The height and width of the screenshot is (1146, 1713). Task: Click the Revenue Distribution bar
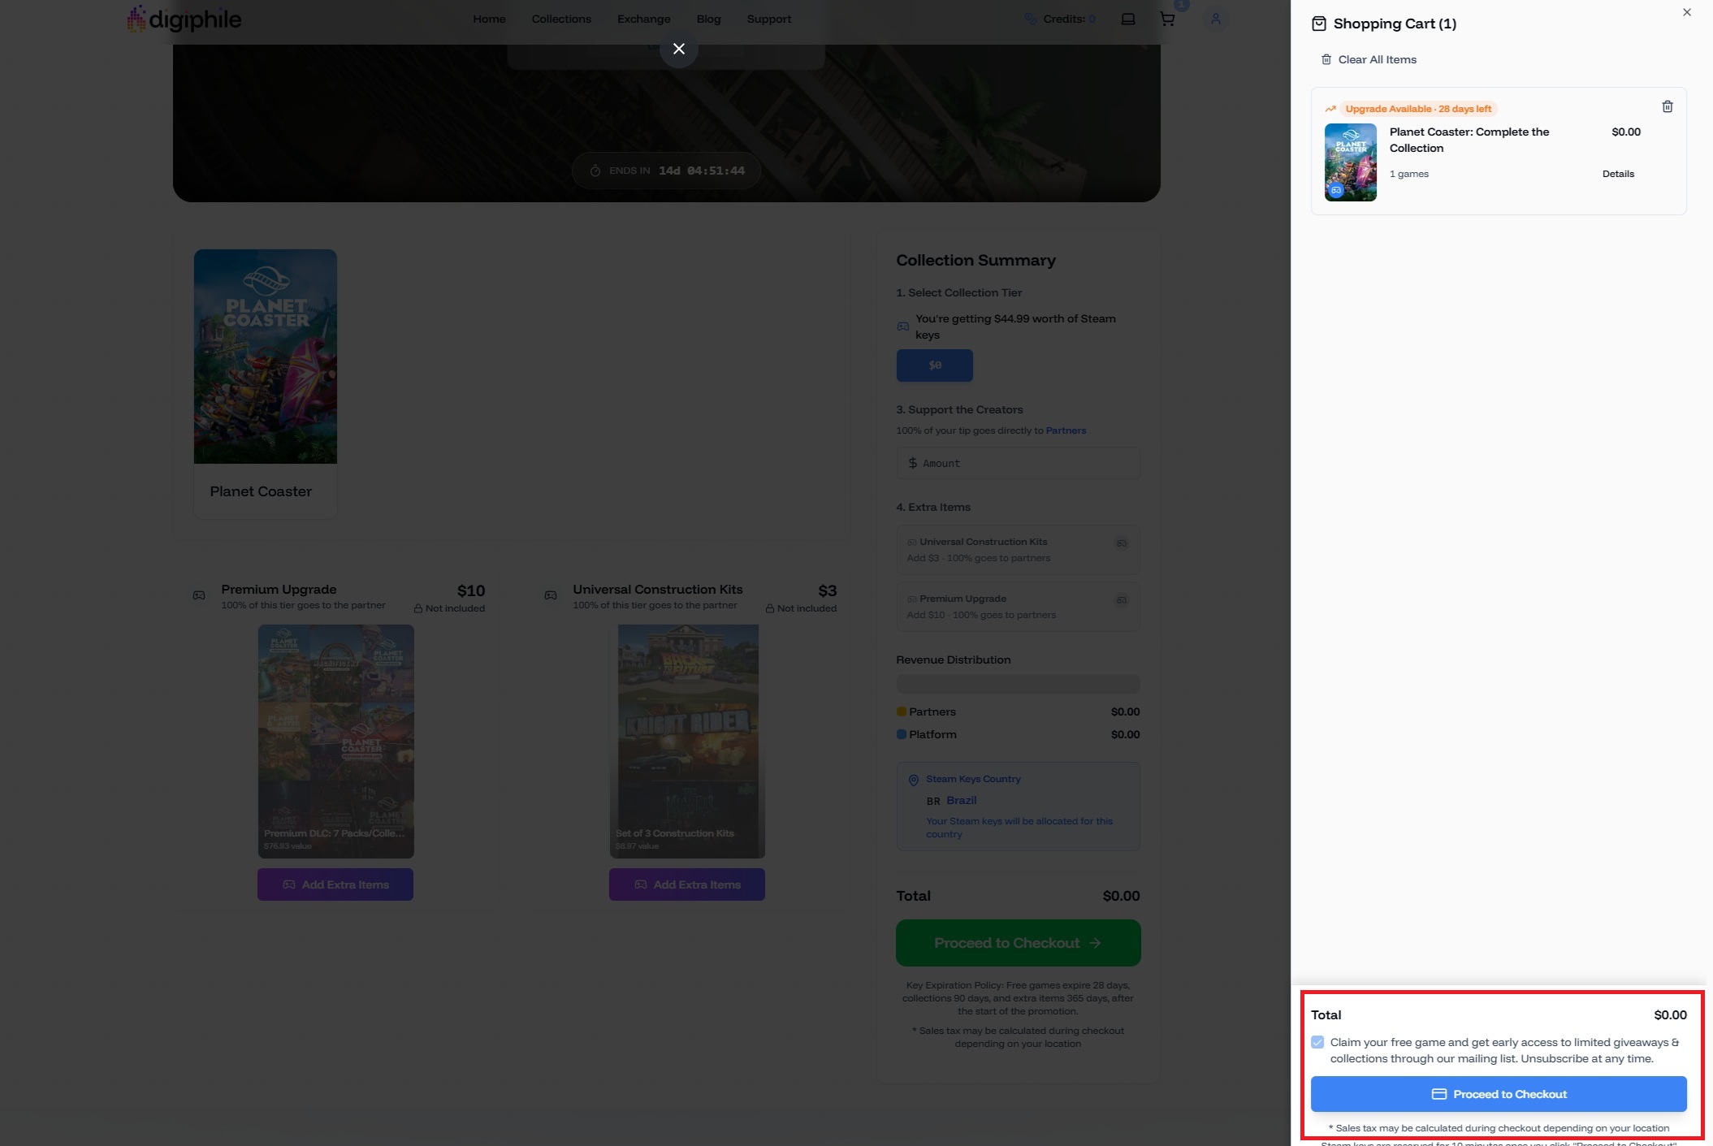click(x=1017, y=684)
